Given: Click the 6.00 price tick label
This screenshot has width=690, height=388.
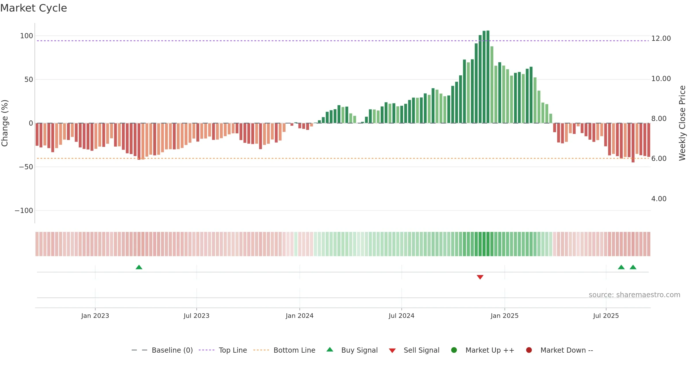Looking at the screenshot, I should [x=659, y=159].
